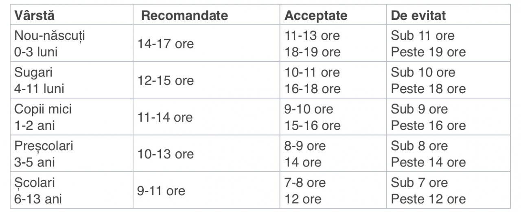Click the Nou-născuți 0-3 luni cell
This screenshot has height=212, width=521.
click(x=50, y=44)
